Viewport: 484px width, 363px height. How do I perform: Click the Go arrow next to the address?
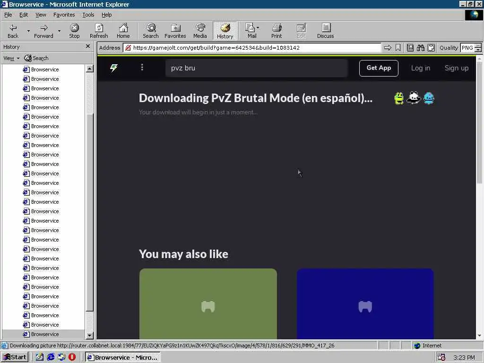(x=388, y=48)
